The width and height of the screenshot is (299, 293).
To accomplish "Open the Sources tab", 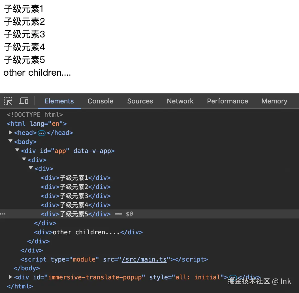I will (140, 101).
